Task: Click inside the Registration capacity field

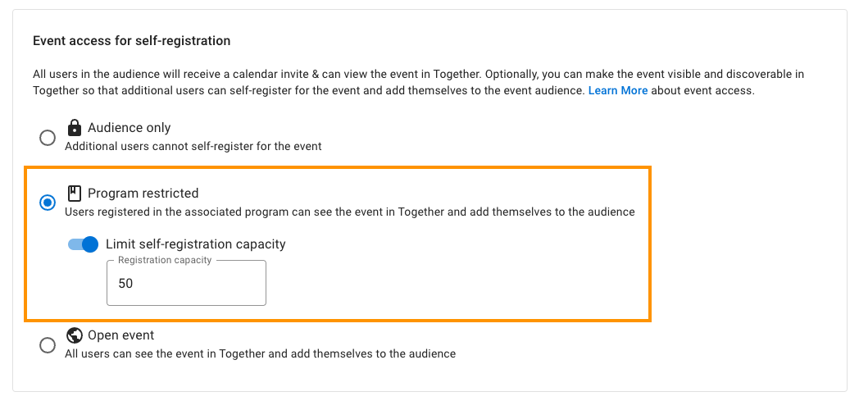Action: tap(186, 283)
